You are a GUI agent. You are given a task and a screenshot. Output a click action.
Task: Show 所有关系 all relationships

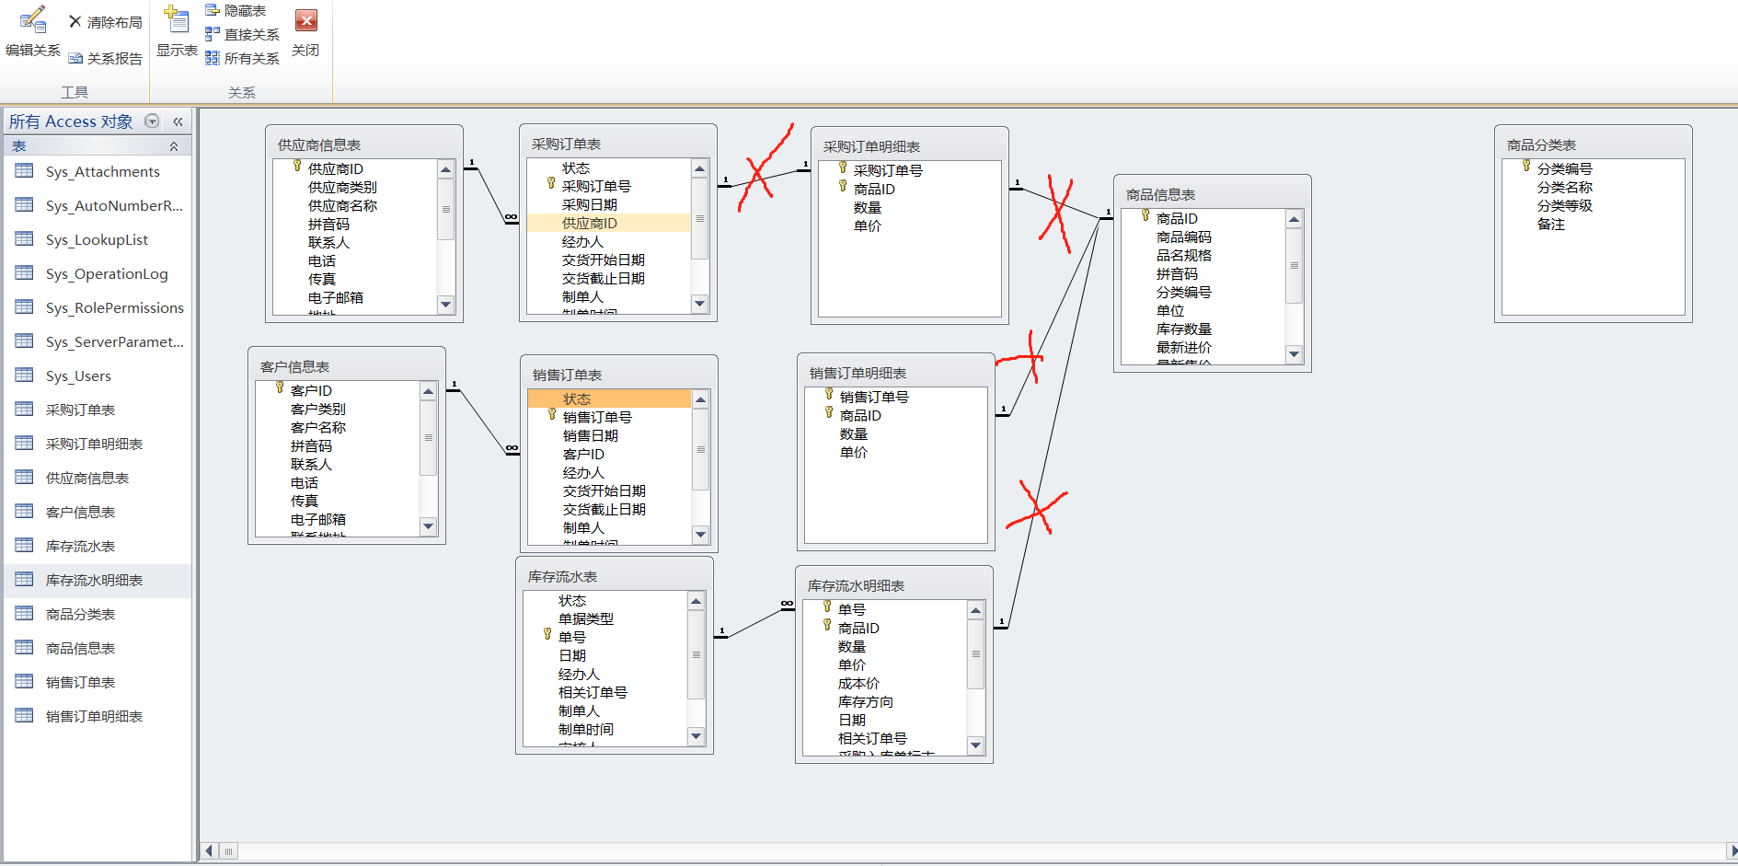(242, 58)
